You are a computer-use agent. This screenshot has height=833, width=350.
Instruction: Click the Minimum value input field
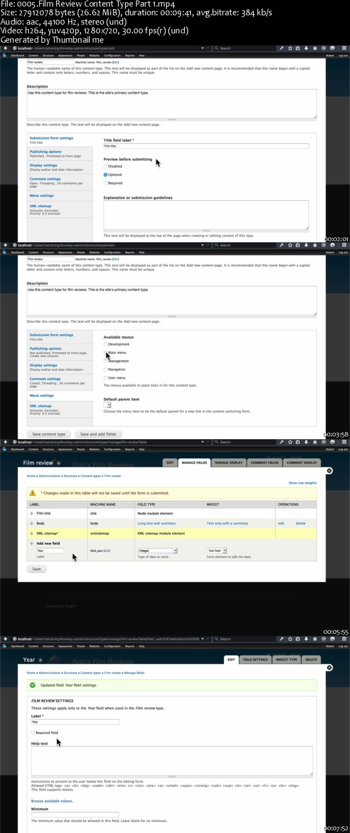pos(75,814)
